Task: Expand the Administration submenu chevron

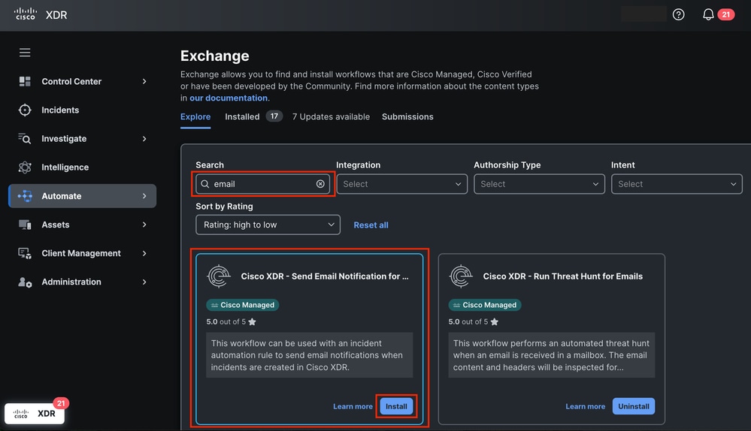Action: [x=144, y=282]
